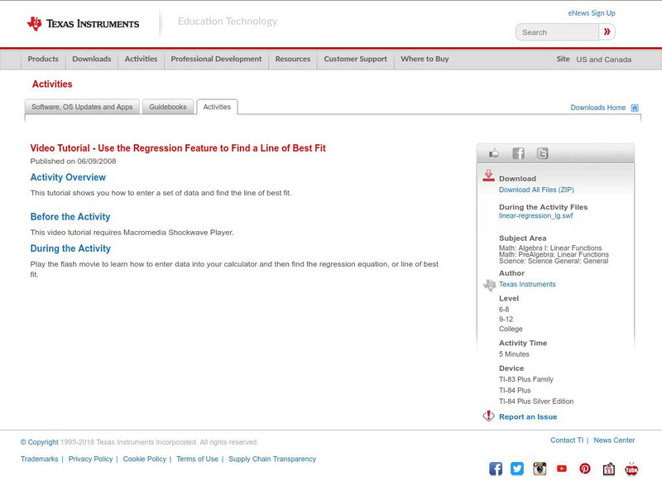Click 'TI-84 Plus Silver Edition' device text
The height and width of the screenshot is (486, 662).
coord(536,402)
